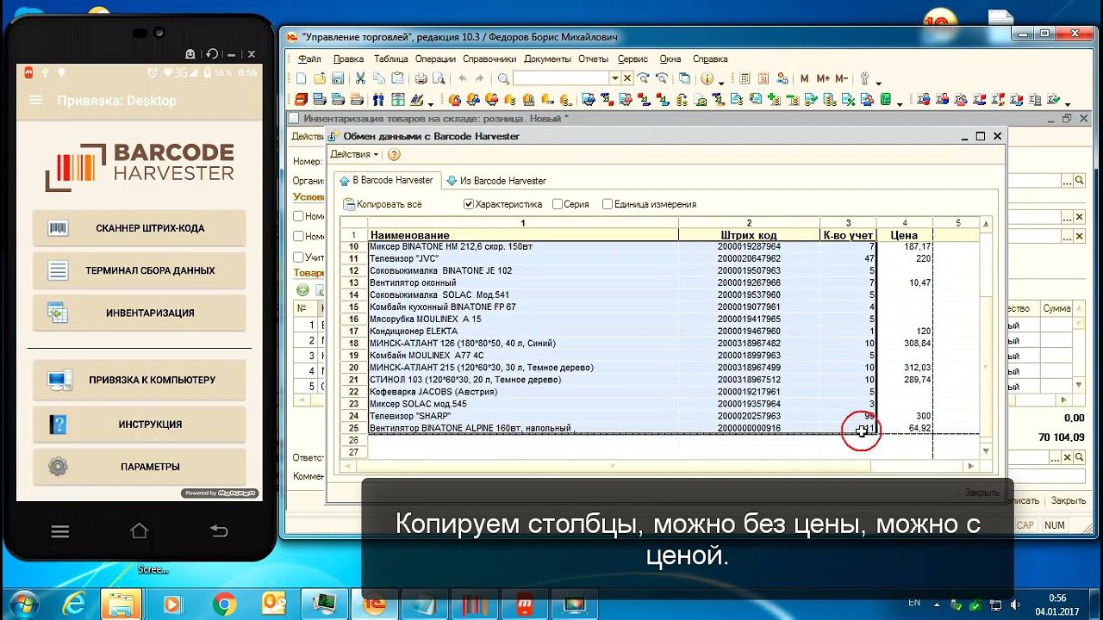Click the Paste toolbar icon
Image resolution: width=1103 pixels, height=620 pixels.
[396, 78]
